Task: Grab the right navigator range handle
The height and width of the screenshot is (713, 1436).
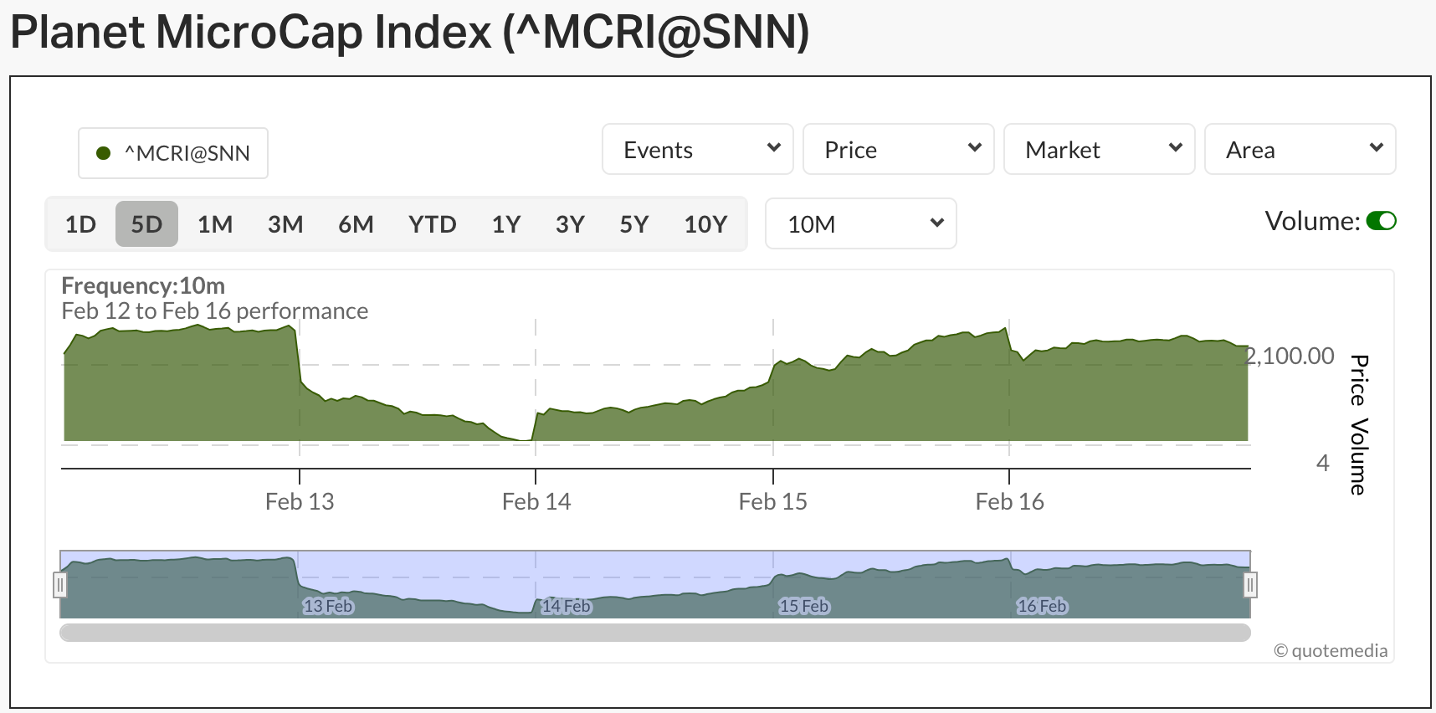Action: pos(1250,584)
